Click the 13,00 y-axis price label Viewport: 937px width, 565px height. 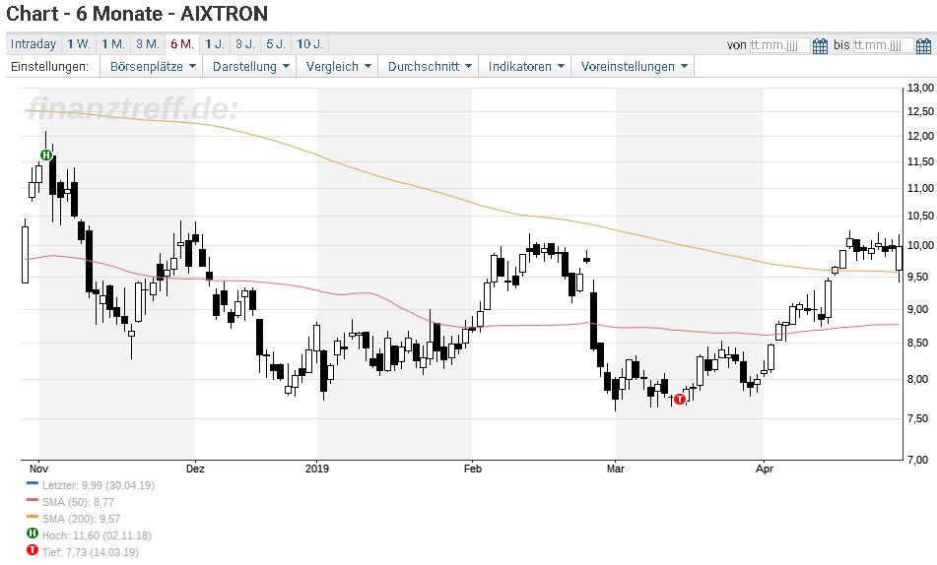[x=920, y=88]
